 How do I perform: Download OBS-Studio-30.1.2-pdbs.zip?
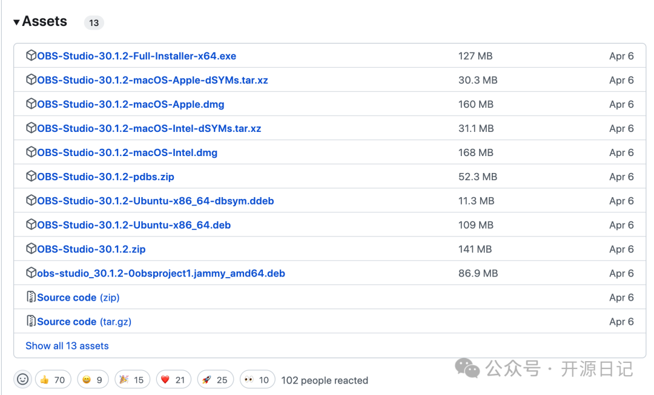point(105,177)
